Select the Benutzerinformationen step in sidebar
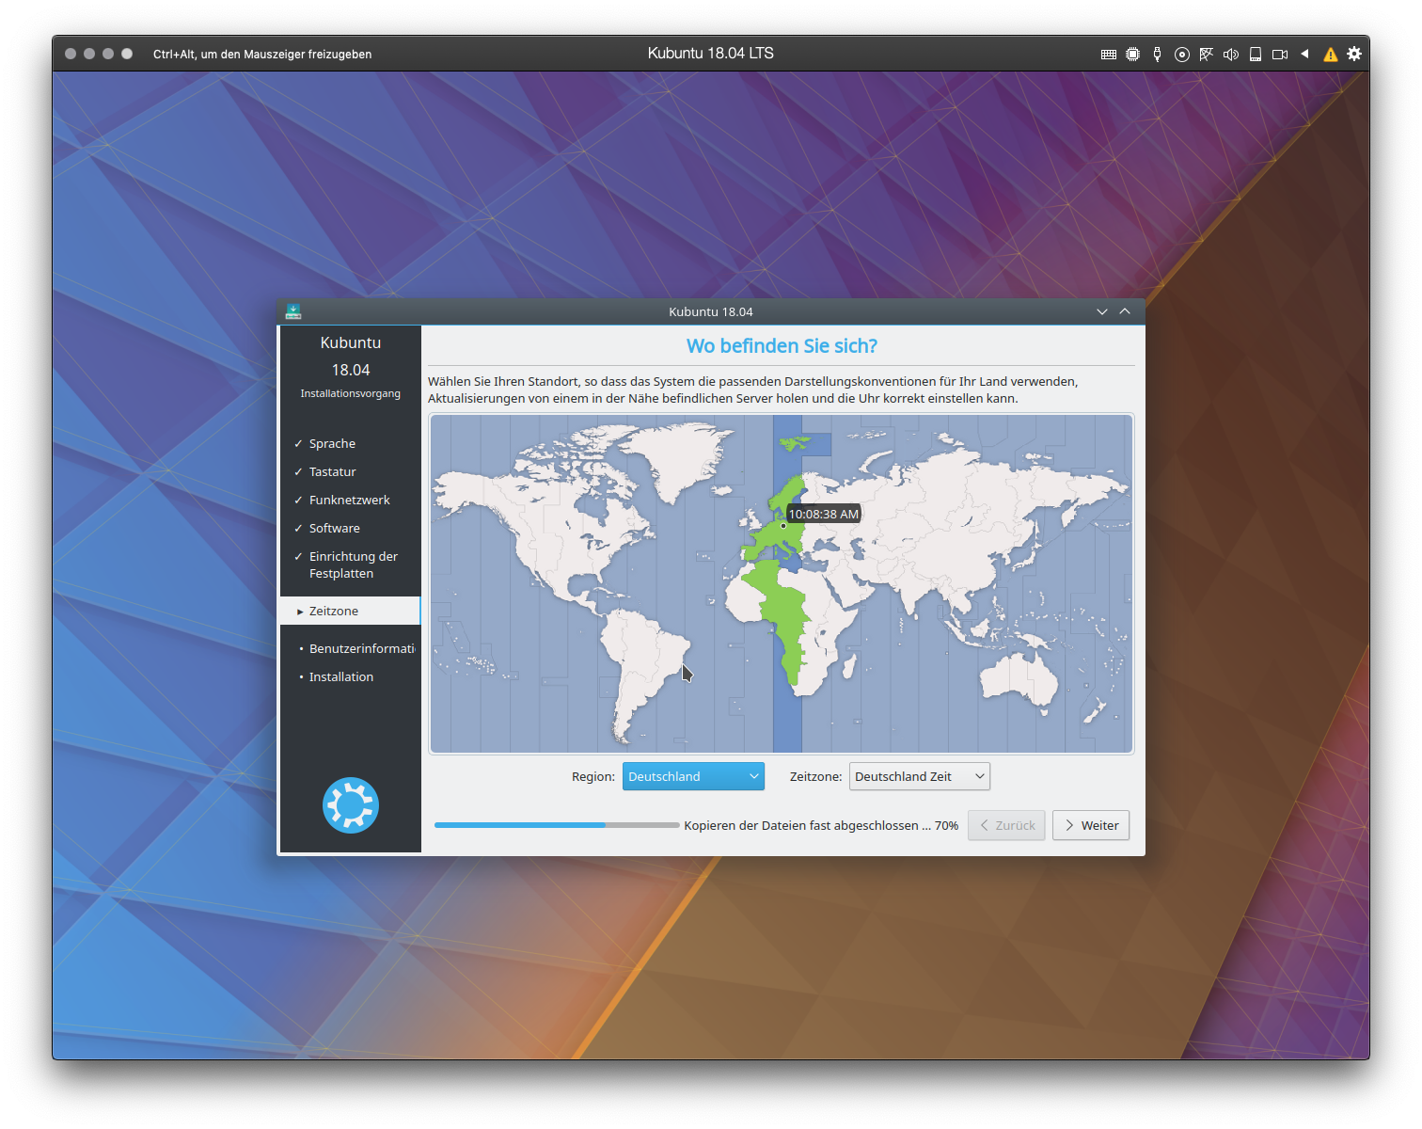Viewport: 1422px width, 1129px height. tap(361, 648)
